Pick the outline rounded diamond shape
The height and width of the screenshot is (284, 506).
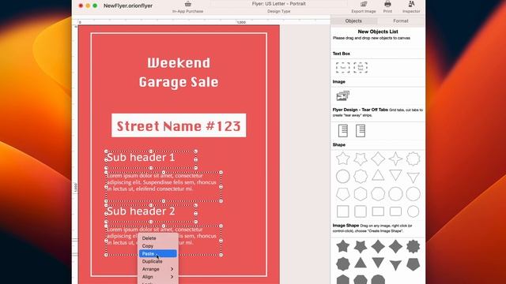click(378, 159)
